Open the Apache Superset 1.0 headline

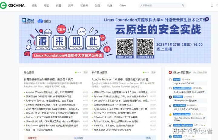tap(120, 80)
